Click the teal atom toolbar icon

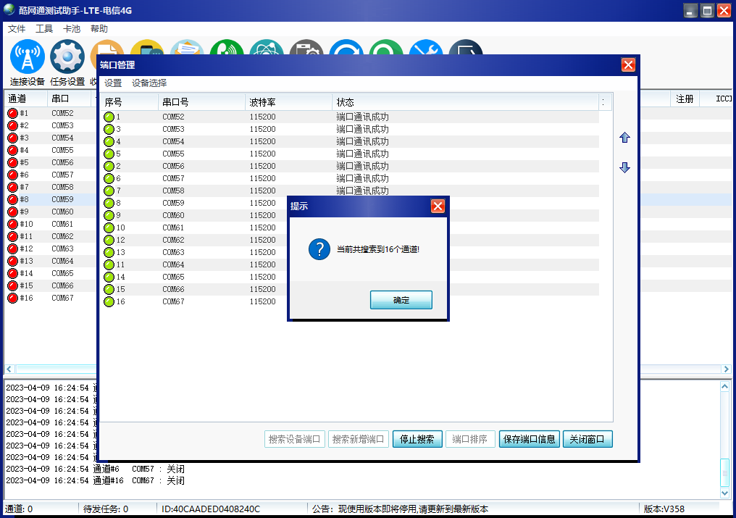(267, 47)
